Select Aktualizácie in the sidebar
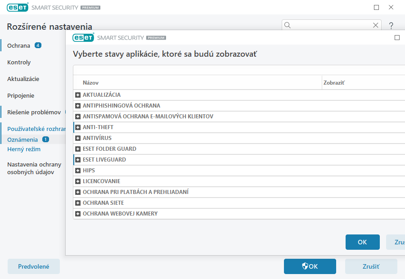The width and height of the screenshot is (405, 279). (x=23, y=79)
